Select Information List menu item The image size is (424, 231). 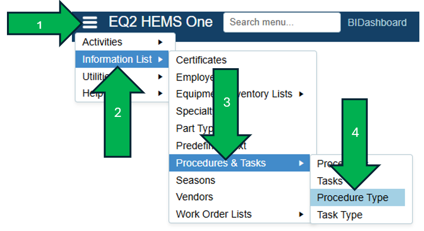pos(117,59)
